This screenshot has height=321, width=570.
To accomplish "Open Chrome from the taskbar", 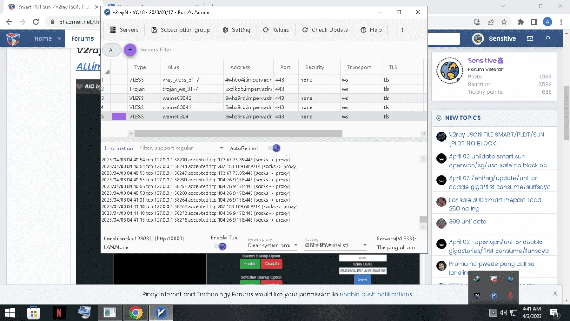I will coord(135,313).
